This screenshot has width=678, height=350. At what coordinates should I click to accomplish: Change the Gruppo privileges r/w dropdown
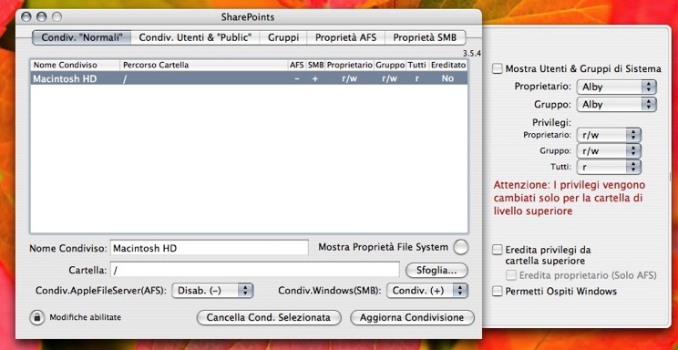click(x=610, y=151)
